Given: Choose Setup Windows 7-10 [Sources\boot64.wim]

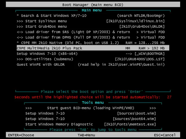Looking at the screenshot, I should pyautogui.click(x=91, y=119).
